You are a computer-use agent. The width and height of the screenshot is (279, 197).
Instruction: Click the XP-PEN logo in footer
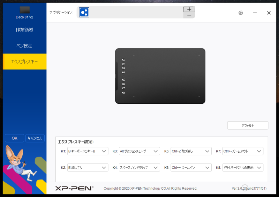point(74,188)
